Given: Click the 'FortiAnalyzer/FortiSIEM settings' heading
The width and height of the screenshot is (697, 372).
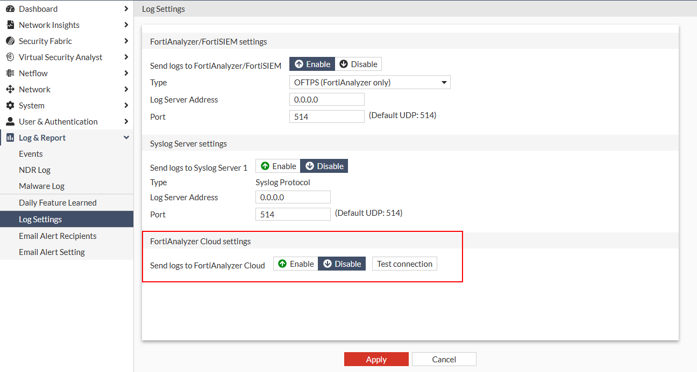Looking at the screenshot, I should click(x=209, y=41).
